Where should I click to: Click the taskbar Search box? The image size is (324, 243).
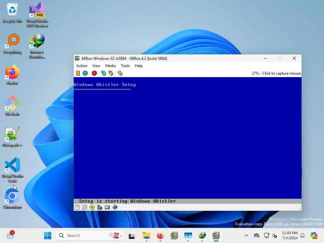pyautogui.click(x=90, y=235)
